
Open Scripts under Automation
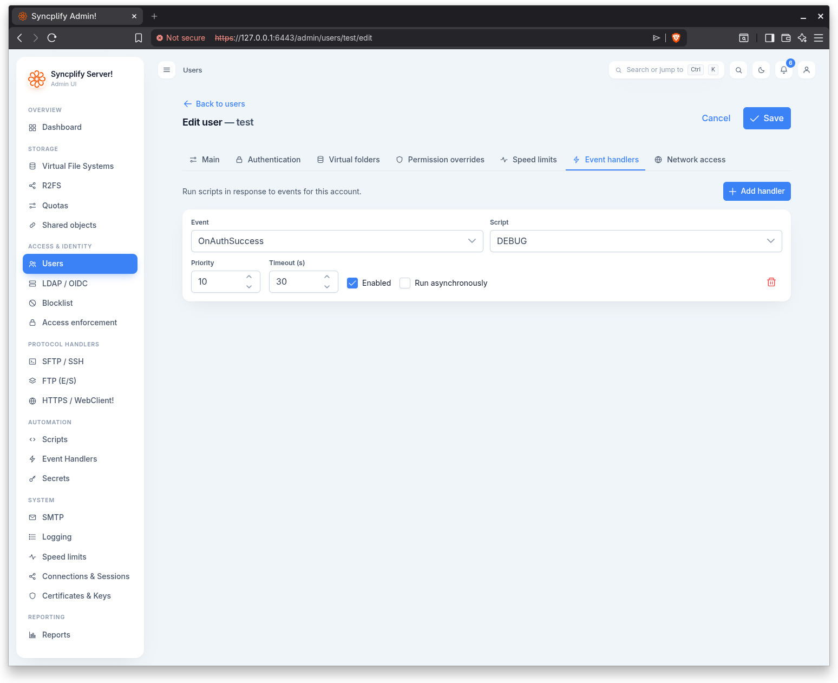tap(80, 439)
